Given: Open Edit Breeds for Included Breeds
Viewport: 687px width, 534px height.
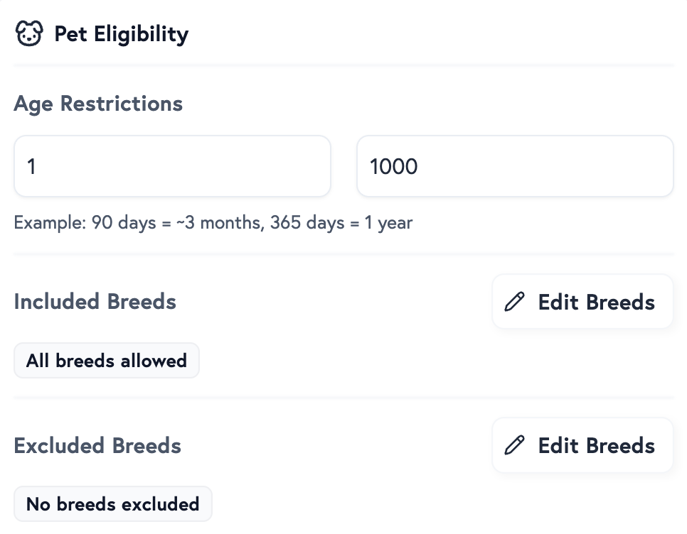Looking at the screenshot, I should click(582, 302).
